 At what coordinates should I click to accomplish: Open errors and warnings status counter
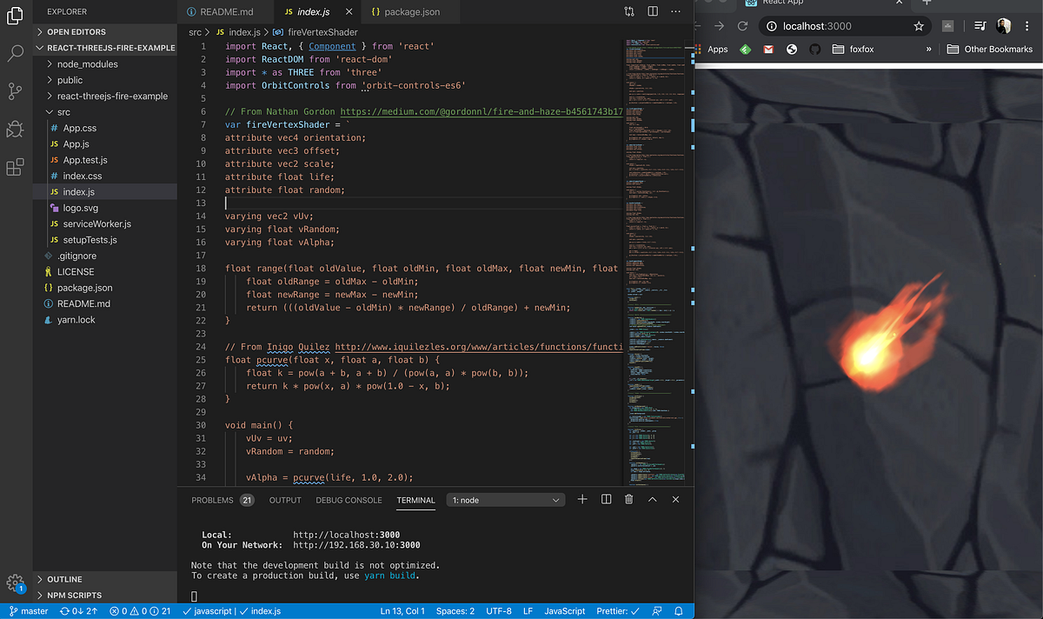(140, 611)
